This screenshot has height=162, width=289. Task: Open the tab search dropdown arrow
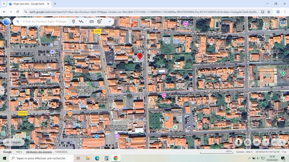coord(4,4)
